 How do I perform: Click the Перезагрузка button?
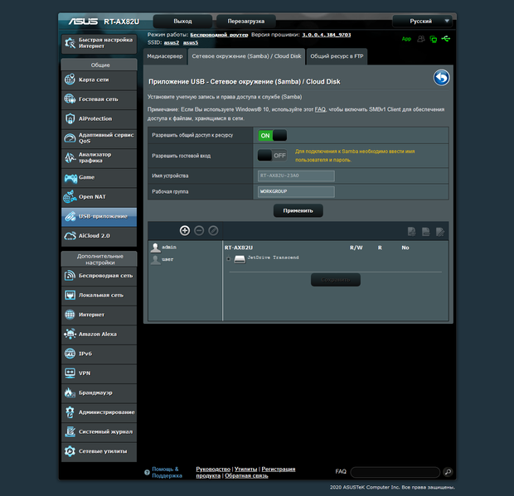click(246, 22)
